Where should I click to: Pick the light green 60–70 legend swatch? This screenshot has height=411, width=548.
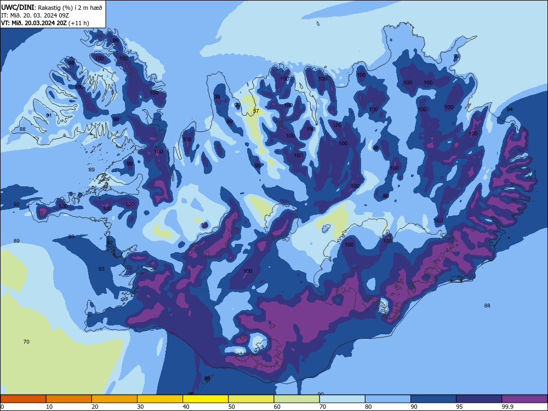pos(296,399)
